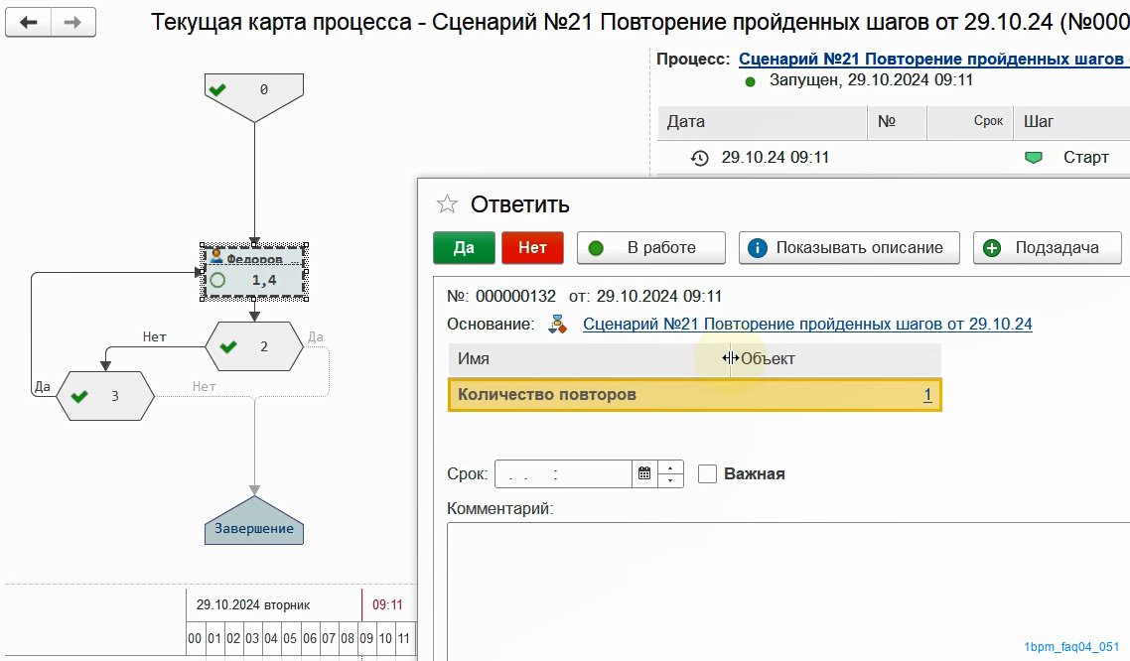
Task: Click the green Старт step icon
Action: (x=1034, y=158)
